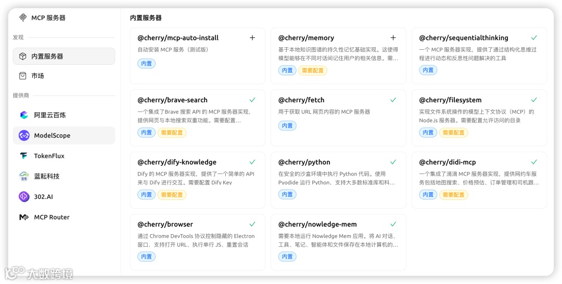Click the @cherry/memory title
This screenshot has width=562, height=284.
pos(306,38)
